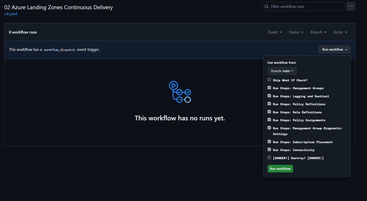
Task: Uncheck Run Steps: Management Groups
Action: click(x=269, y=88)
